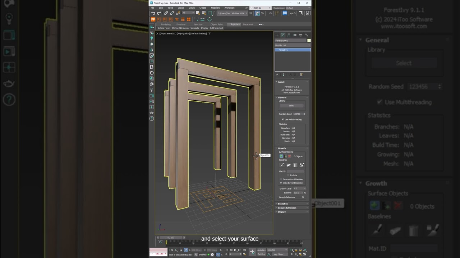Click the red remove Surface Objects icon

290,156
